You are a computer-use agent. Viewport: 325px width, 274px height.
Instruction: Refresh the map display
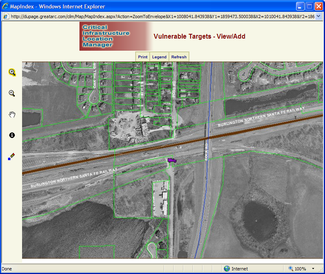pyautogui.click(x=179, y=57)
